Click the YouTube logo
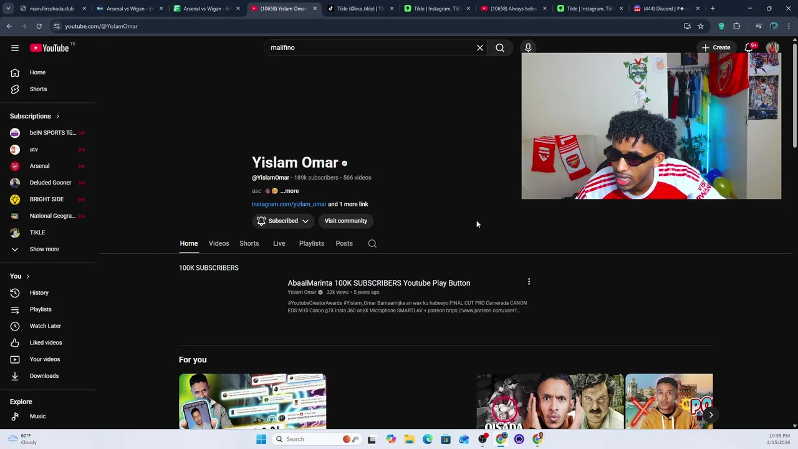This screenshot has width=798, height=449. click(x=49, y=48)
